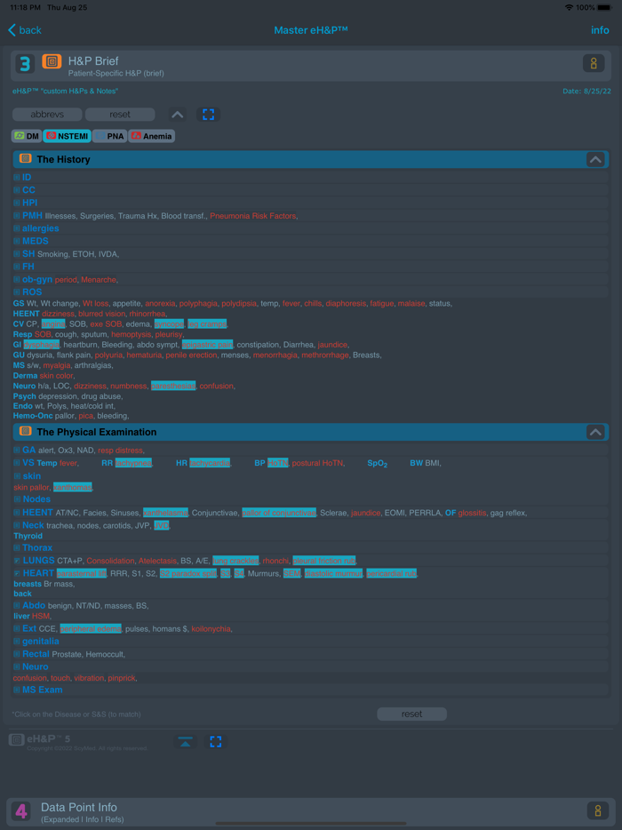The image size is (622, 830).
Task: Tap the top reset button beside abbrevs
Action: click(120, 115)
